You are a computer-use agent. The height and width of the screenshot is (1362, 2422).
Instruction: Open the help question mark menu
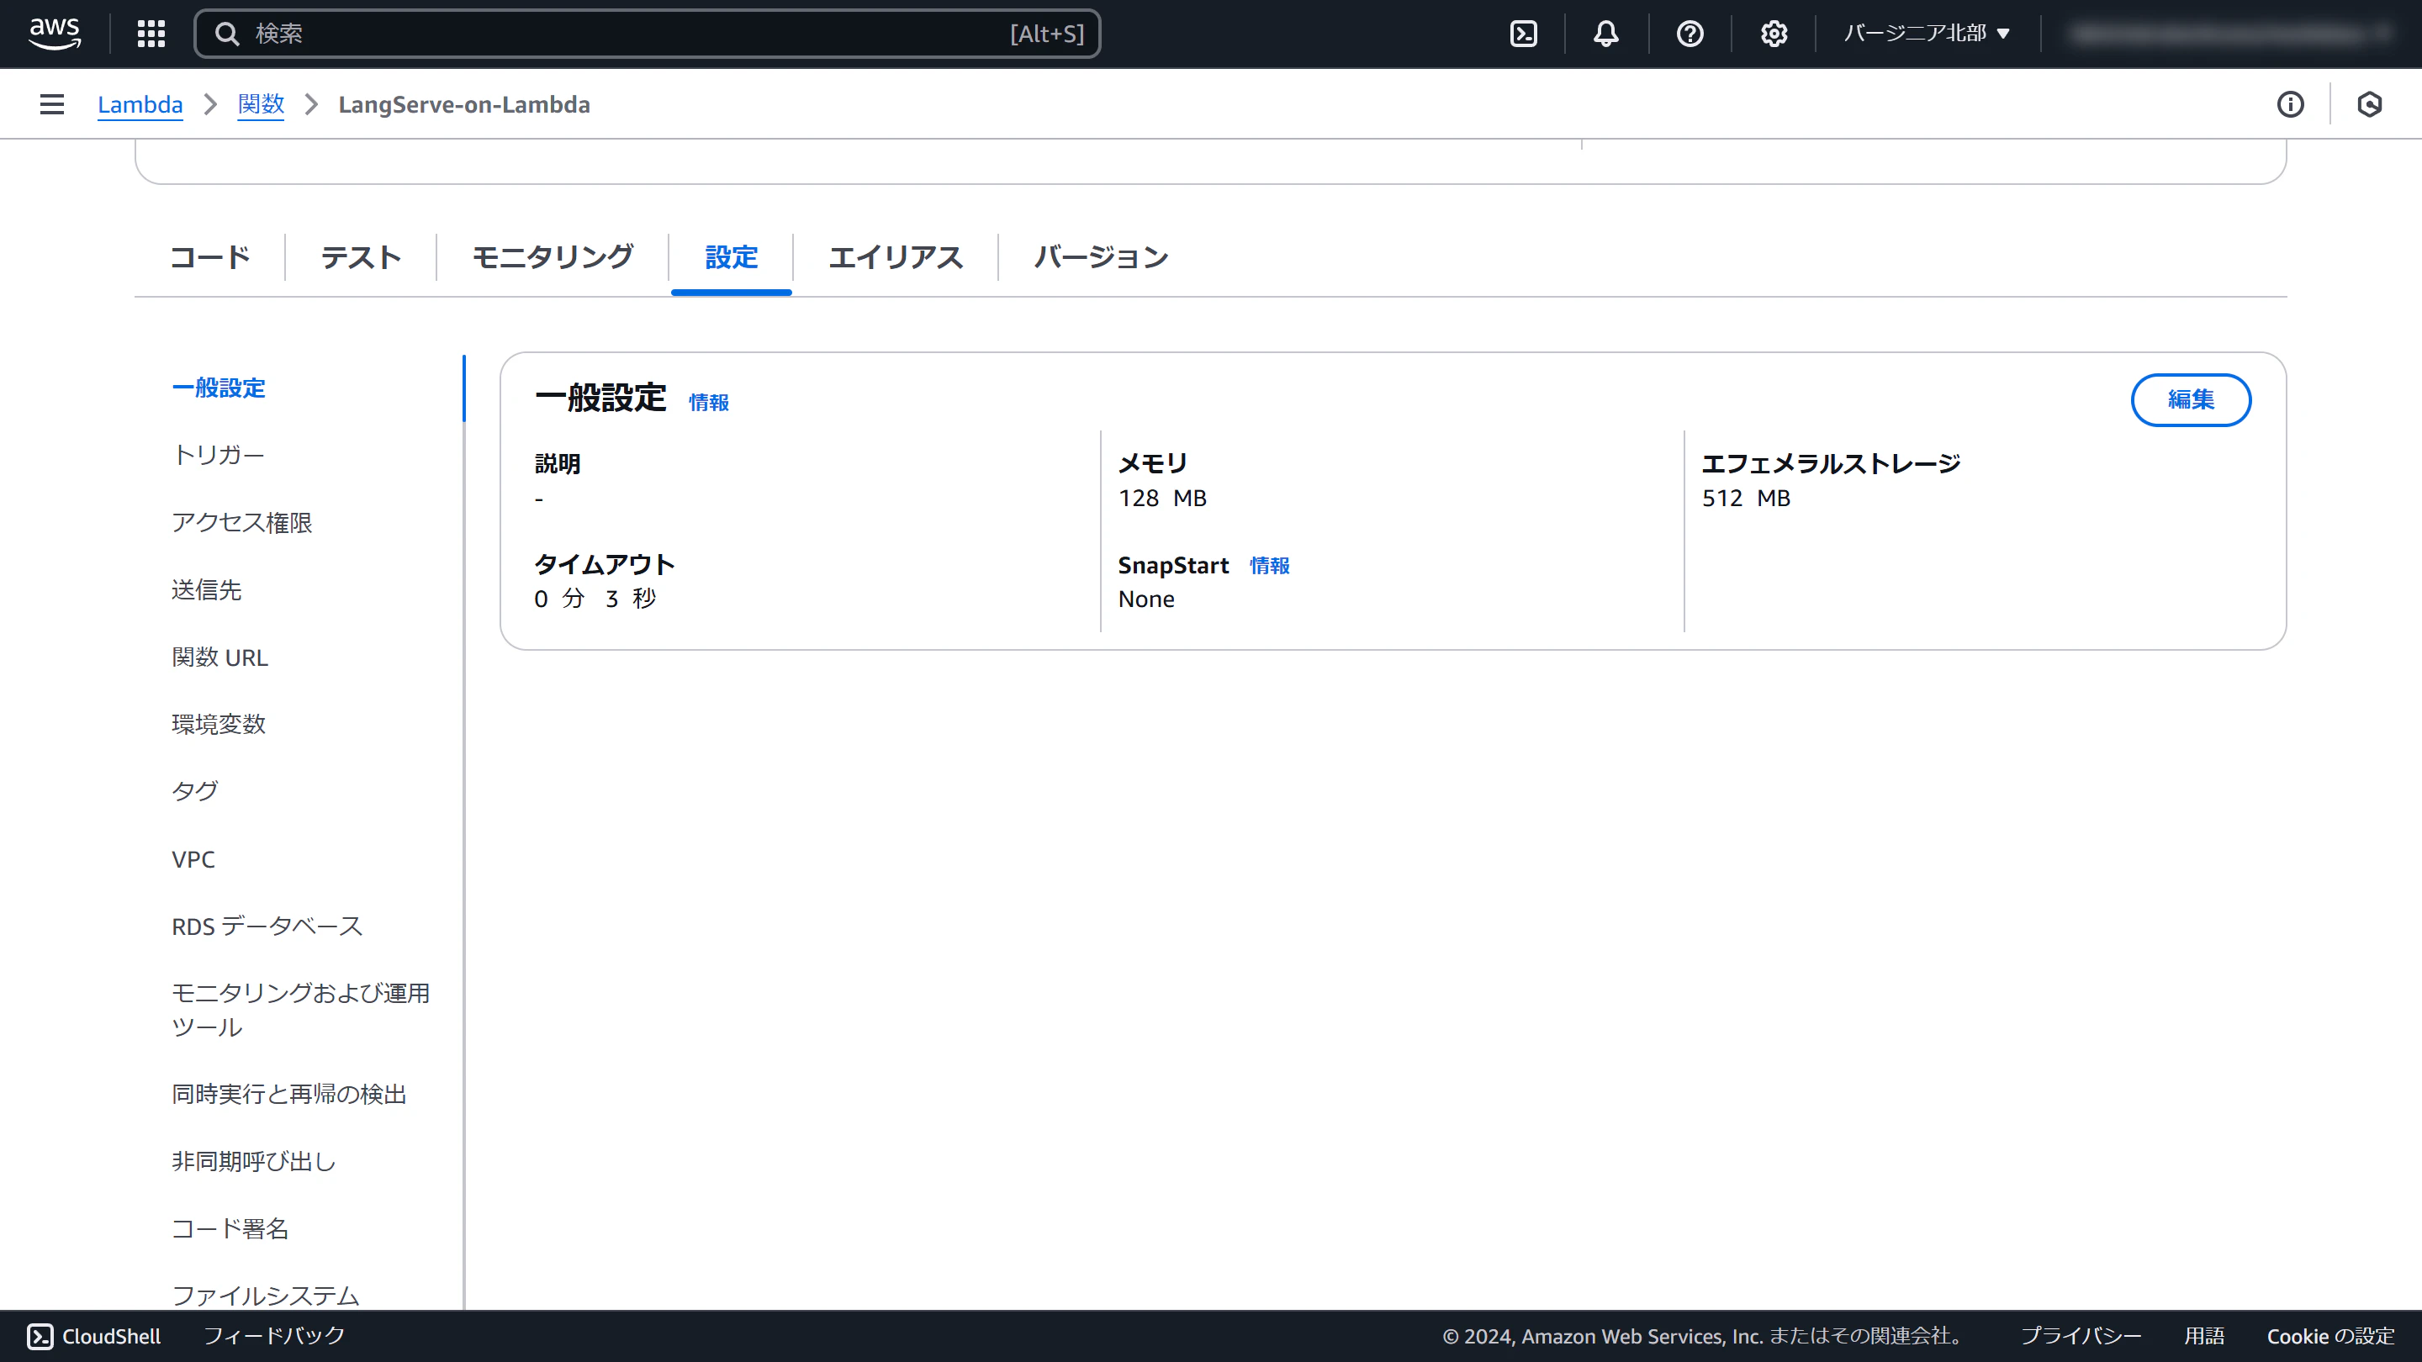[1690, 34]
